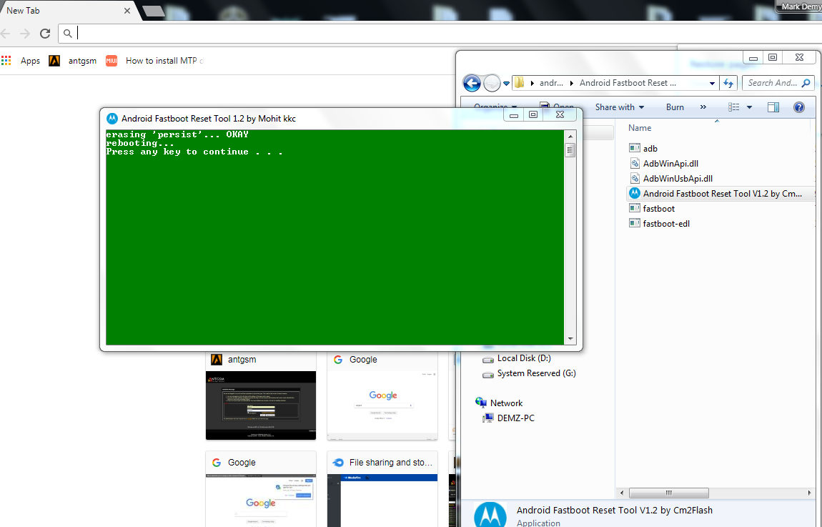Screen dimensions: 822x527
Task: Open the antgsm bookmark
Action: point(73,61)
